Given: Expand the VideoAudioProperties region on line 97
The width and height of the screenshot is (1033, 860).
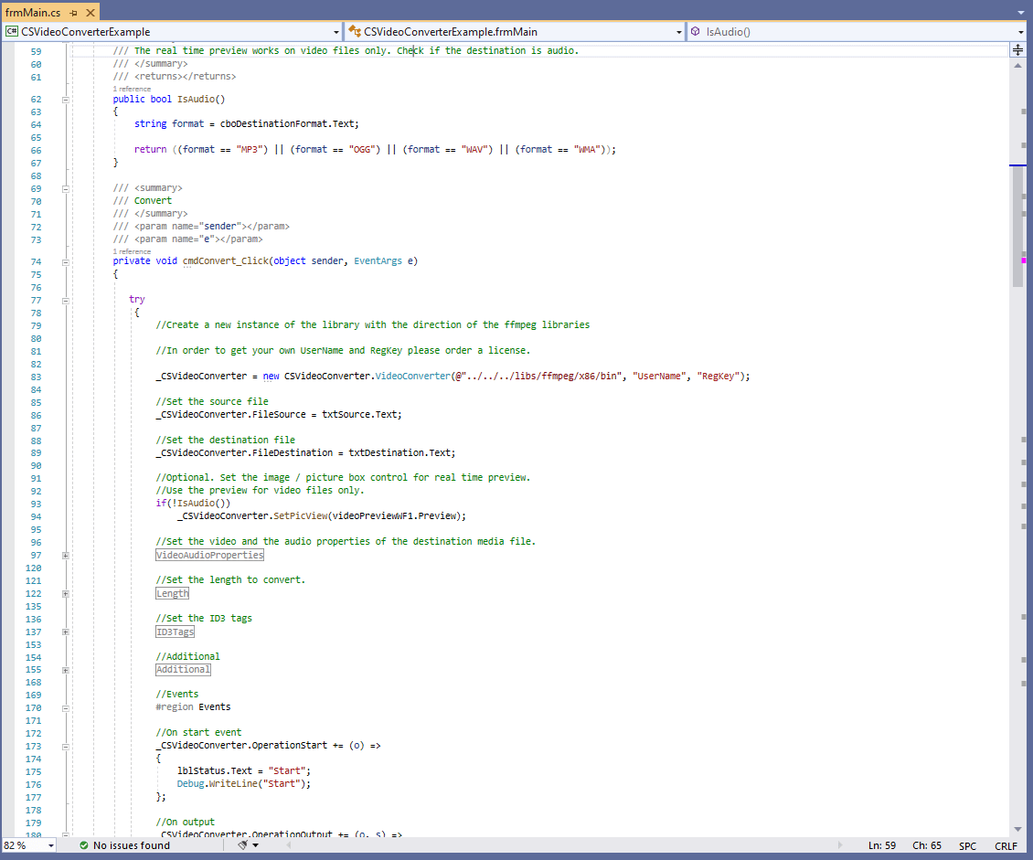Looking at the screenshot, I should [x=65, y=556].
